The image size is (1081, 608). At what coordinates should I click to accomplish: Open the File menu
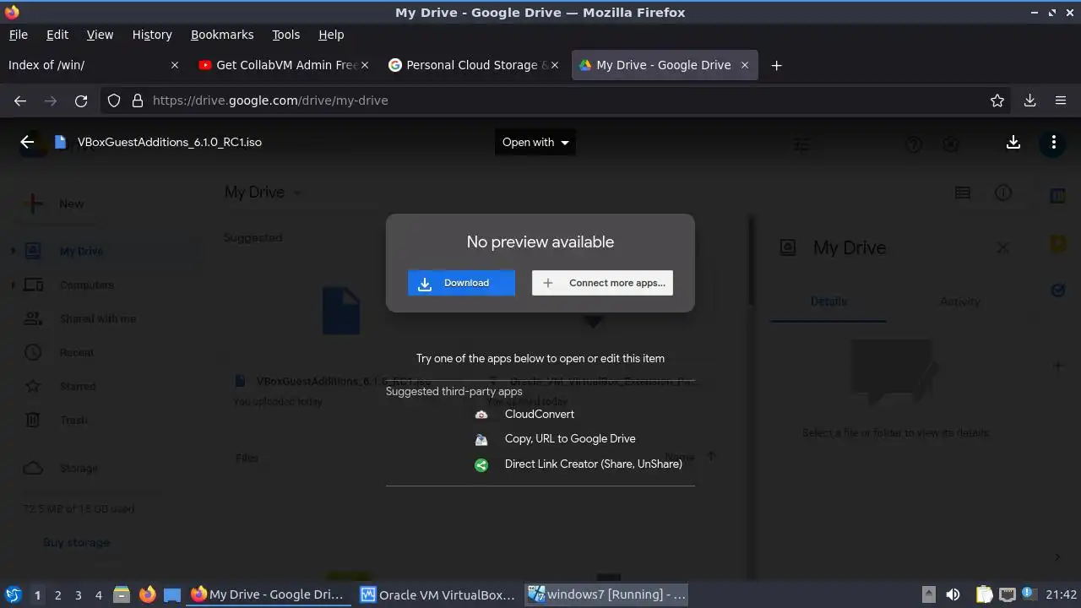pos(18,35)
